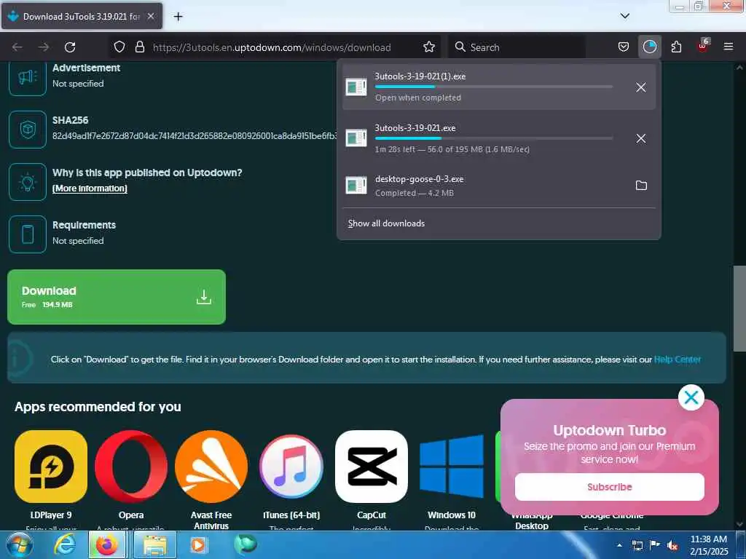
Task: Open the Opera app icon
Action: coord(131,467)
